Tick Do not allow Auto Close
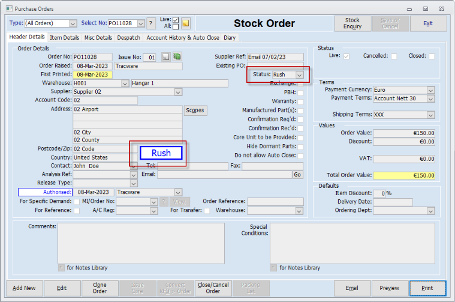This screenshot has height=302, width=455. coord(300,156)
